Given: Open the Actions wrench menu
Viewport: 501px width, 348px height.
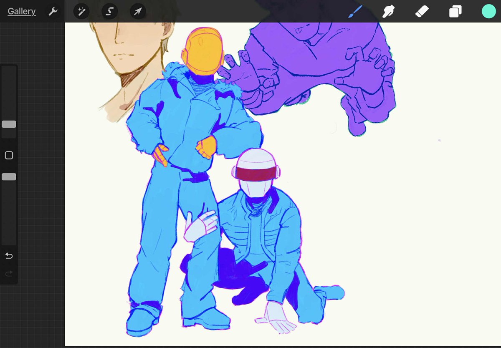Looking at the screenshot, I should point(53,11).
